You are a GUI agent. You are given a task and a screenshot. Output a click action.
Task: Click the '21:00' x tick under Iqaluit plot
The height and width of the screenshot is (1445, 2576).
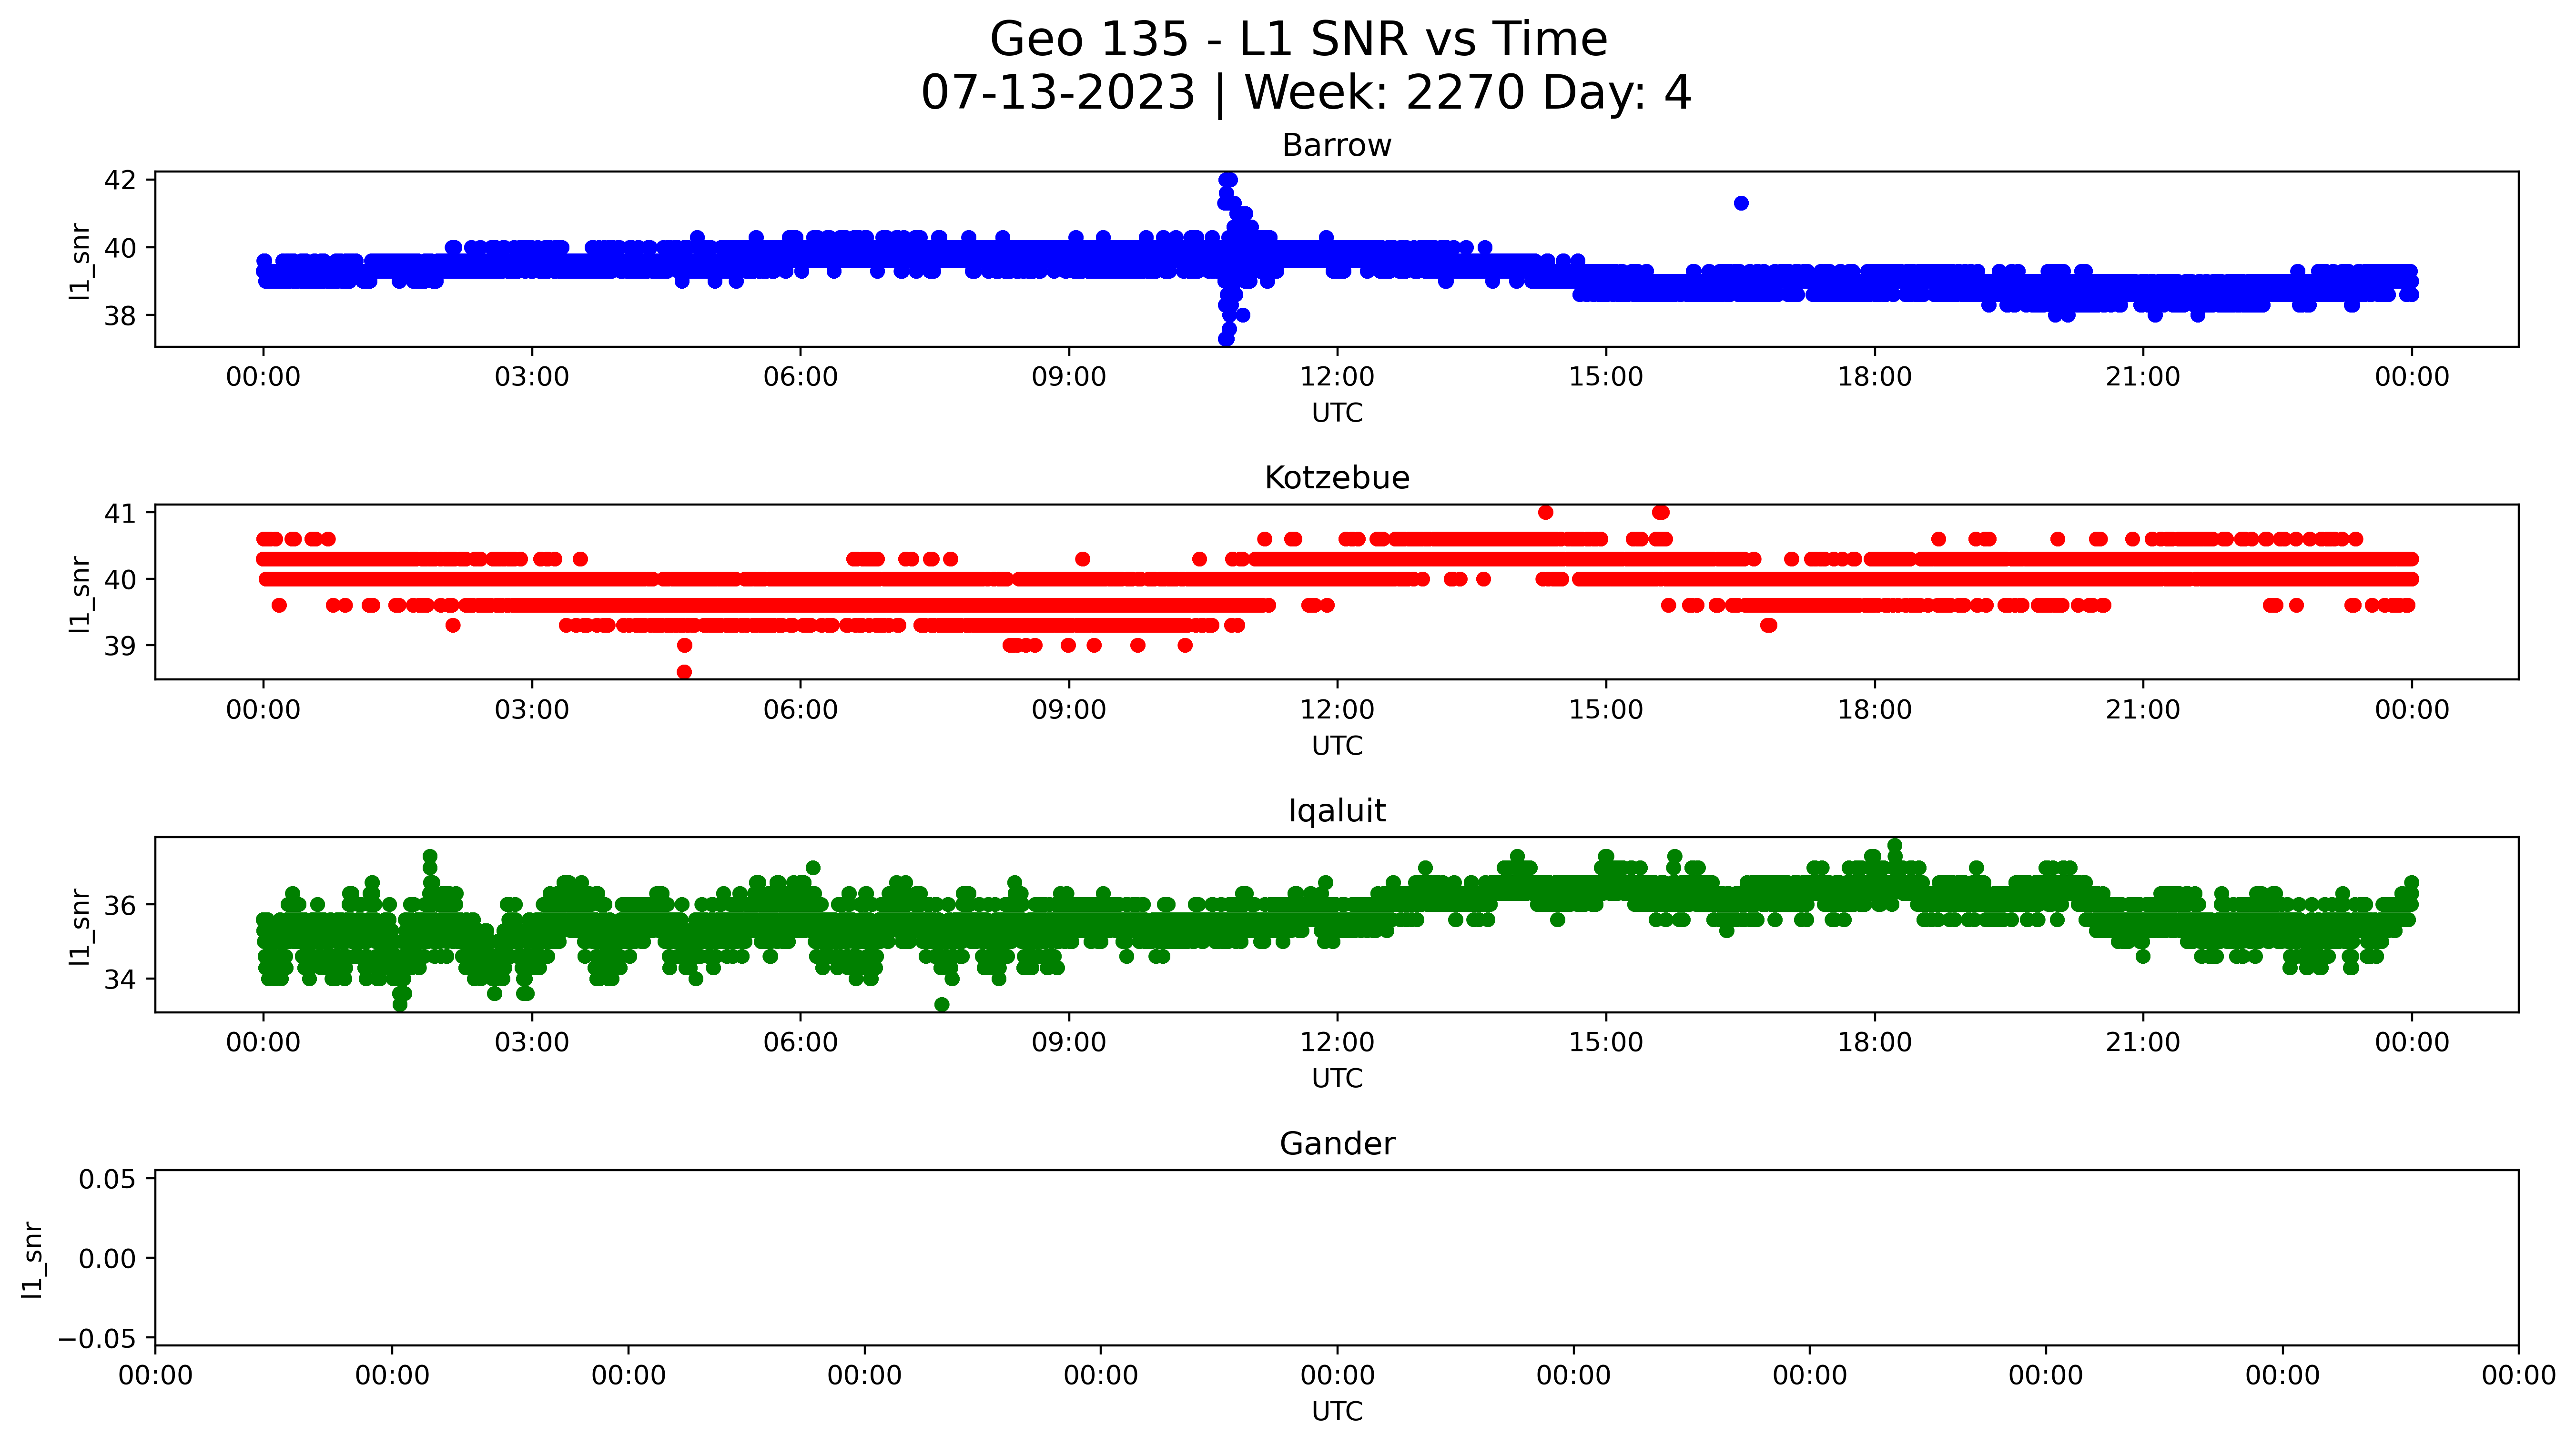click(x=2143, y=1043)
